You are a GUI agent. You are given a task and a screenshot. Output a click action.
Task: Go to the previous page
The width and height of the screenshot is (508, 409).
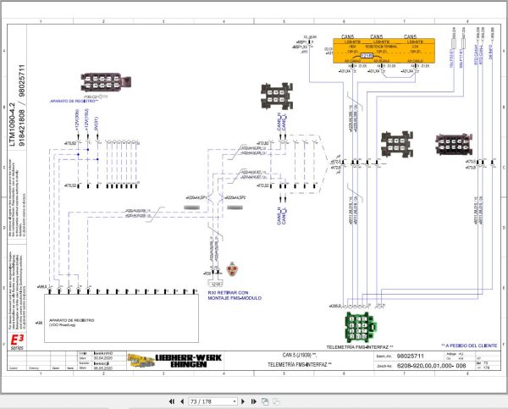(x=182, y=401)
